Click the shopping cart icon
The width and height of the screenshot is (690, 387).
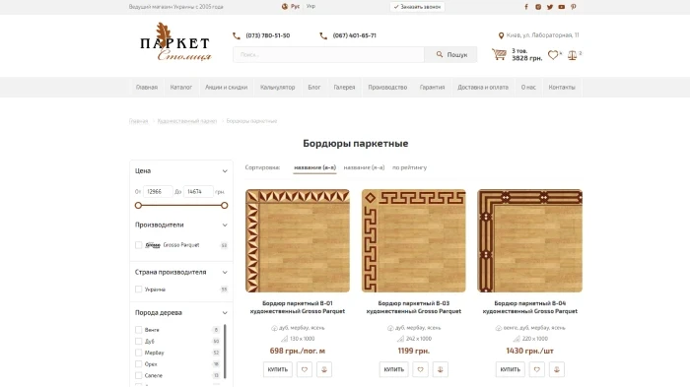coord(499,54)
